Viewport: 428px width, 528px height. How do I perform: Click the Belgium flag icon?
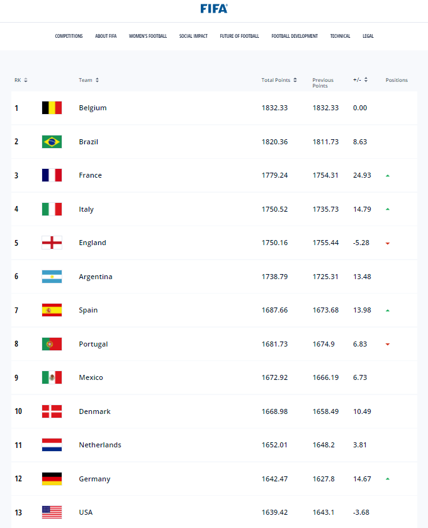click(52, 108)
